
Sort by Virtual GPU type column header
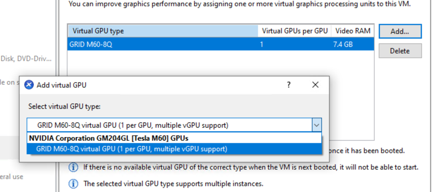click(x=163, y=31)
